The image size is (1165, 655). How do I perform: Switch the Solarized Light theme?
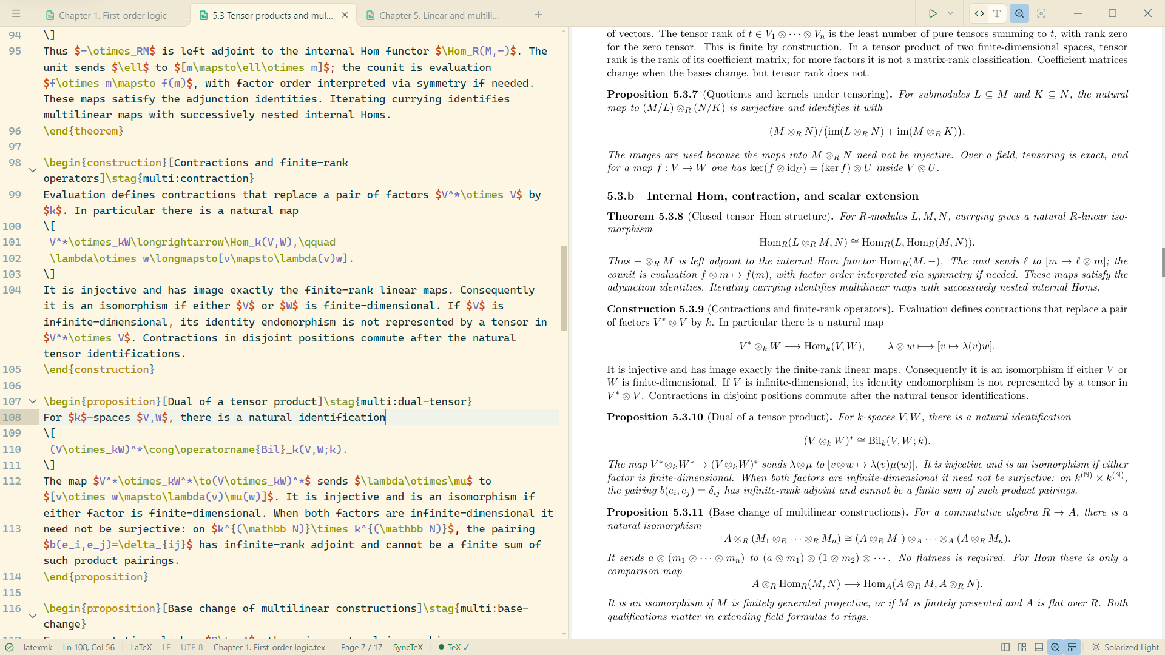click(x=1125, y=647)
